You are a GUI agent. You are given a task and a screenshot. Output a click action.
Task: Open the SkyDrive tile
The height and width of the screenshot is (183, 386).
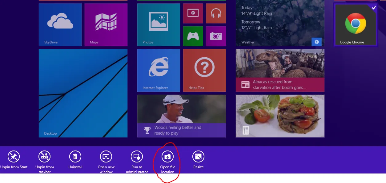coord(60,25)
